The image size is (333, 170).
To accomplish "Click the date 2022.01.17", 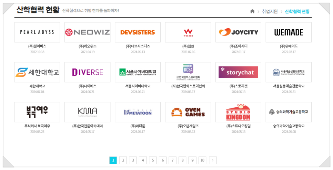I will (x=238, y=52).
